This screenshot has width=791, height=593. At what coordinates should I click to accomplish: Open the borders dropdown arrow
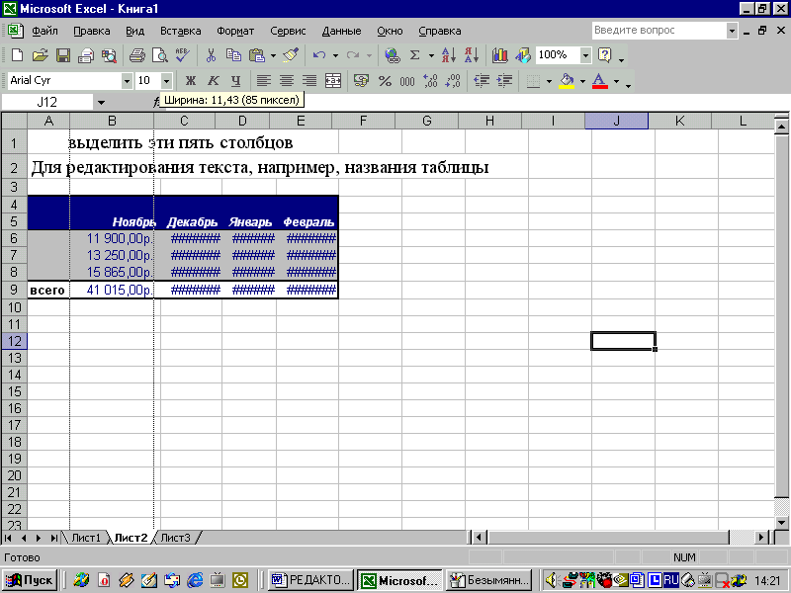[x=549, y=81]
